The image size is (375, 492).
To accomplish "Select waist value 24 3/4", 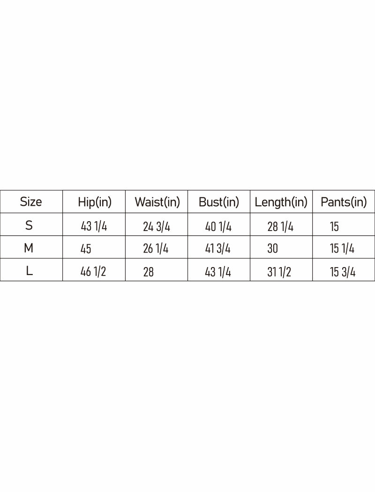I will point(157,227).
